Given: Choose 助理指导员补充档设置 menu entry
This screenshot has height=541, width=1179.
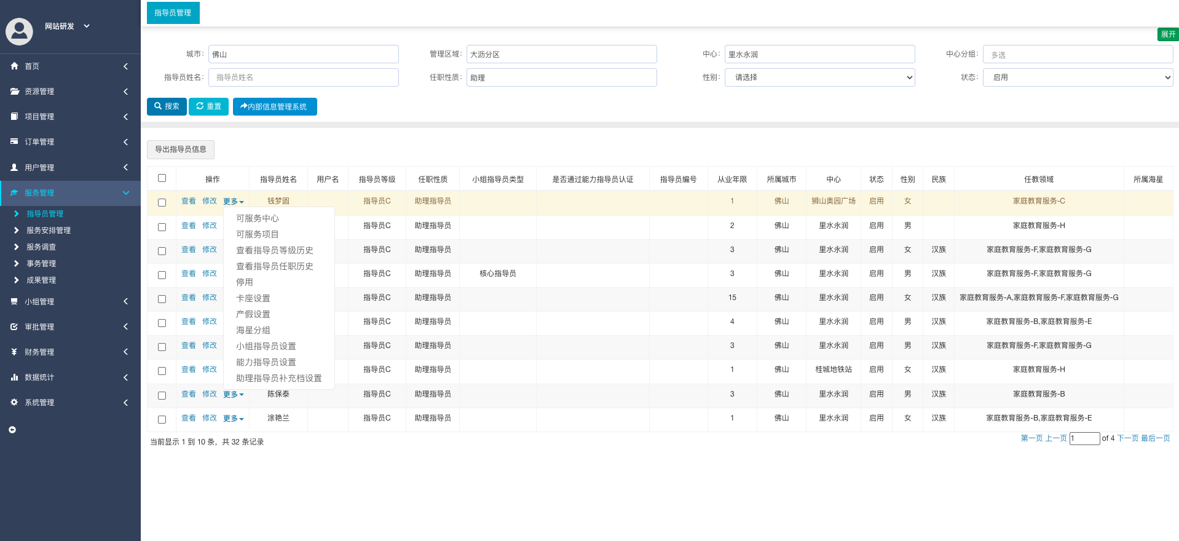Looking at the screenshot, I should [x=279, y=378].
